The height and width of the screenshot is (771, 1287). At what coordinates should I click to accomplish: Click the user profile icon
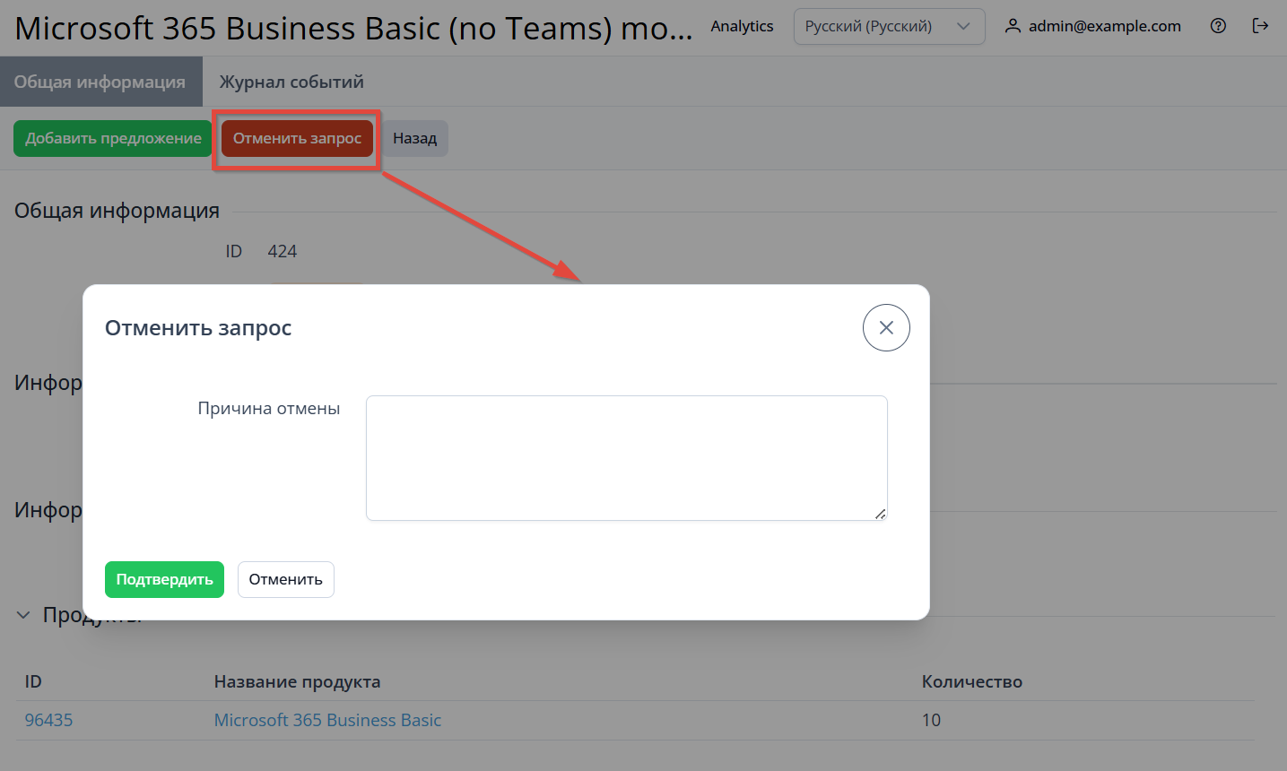coord(1013,26)
